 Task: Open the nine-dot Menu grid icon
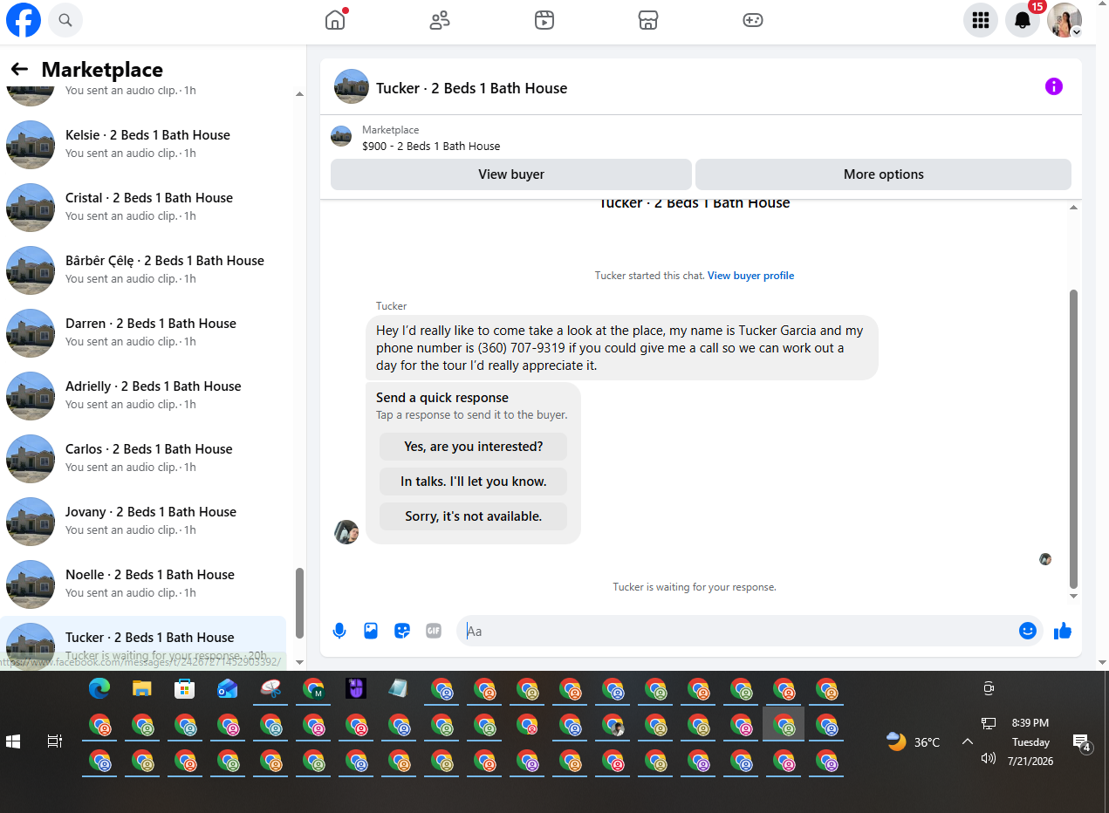click(981, 20)
